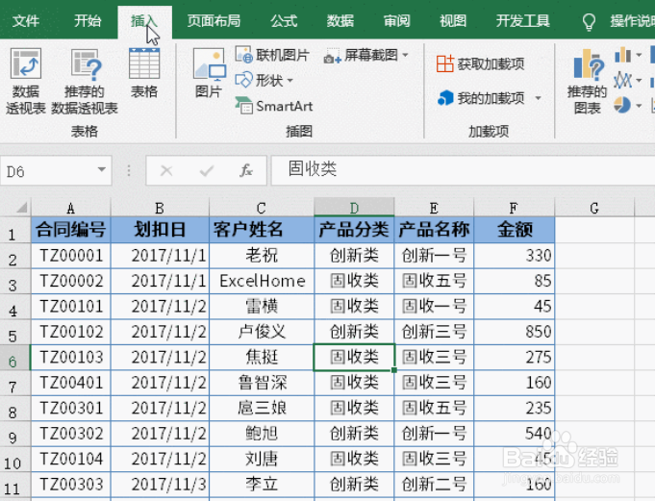This screenshot has width=655, height=501.
Task: Insert a 表格 table
Action: click(x=144, y=73)
